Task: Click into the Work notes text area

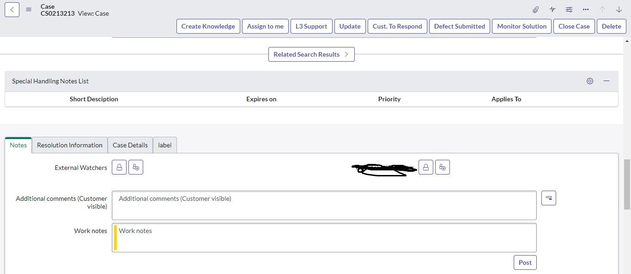Action: [x=324, y=238]
